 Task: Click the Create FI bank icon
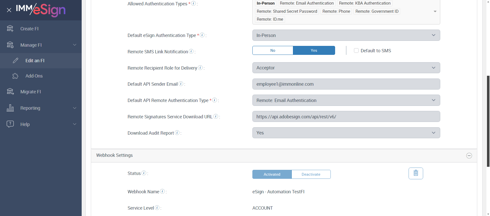tap(10, 29)
